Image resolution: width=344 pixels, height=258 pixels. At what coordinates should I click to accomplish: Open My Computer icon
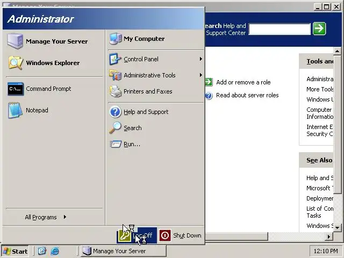(x=116, y=39)
